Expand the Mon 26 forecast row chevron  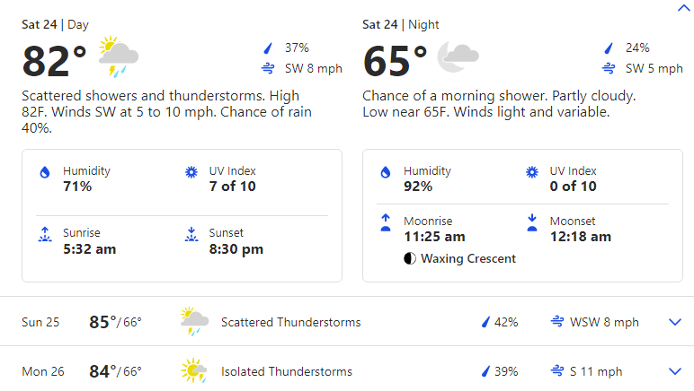[x=675, y=371]
